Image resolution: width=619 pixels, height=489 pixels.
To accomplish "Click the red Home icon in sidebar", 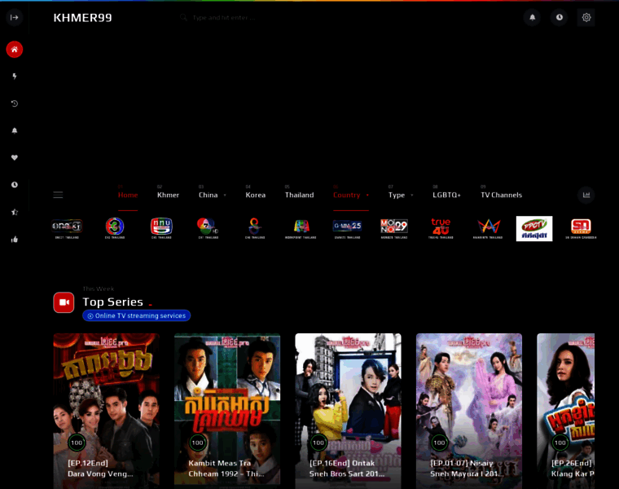I will click(14, 49).
